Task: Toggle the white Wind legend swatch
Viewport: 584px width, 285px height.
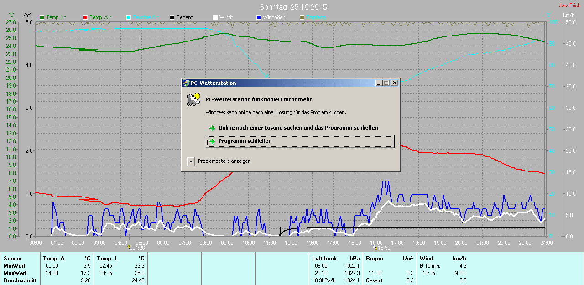Action: click(215, 17)
